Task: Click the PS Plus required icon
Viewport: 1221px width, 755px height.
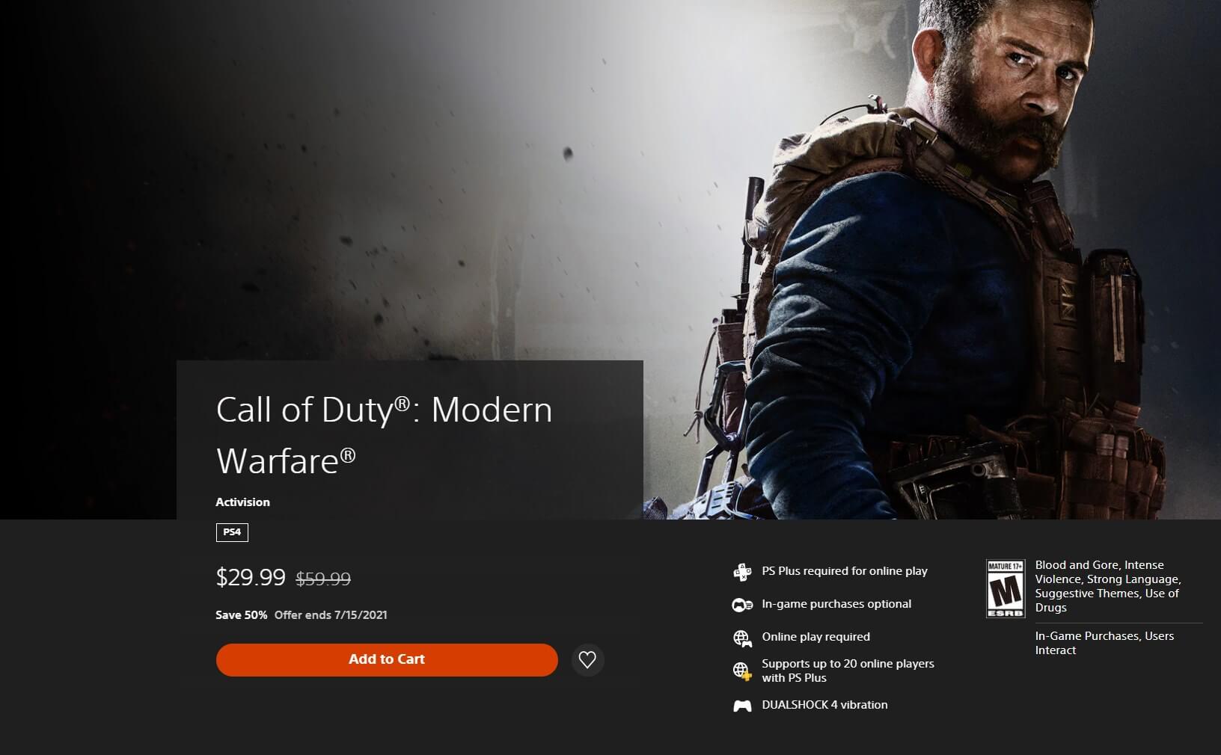Action: click(x=742, y=572)
